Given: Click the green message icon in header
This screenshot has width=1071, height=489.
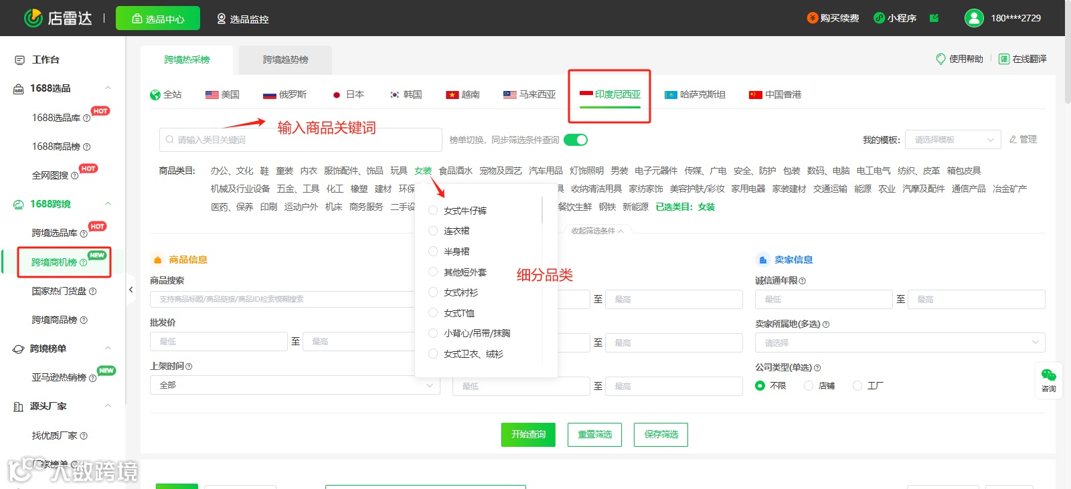Looking at the screenshot, I should [x=934, y=18].
